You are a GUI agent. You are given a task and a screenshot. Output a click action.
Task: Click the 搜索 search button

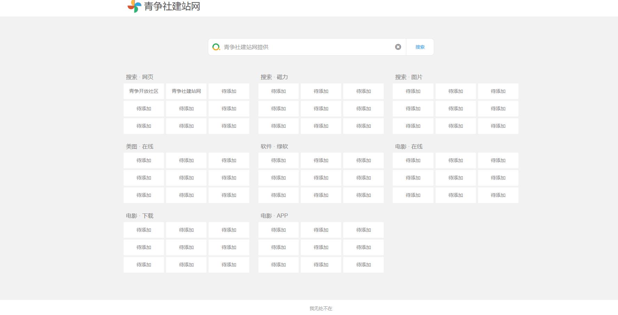pos(420,47)
